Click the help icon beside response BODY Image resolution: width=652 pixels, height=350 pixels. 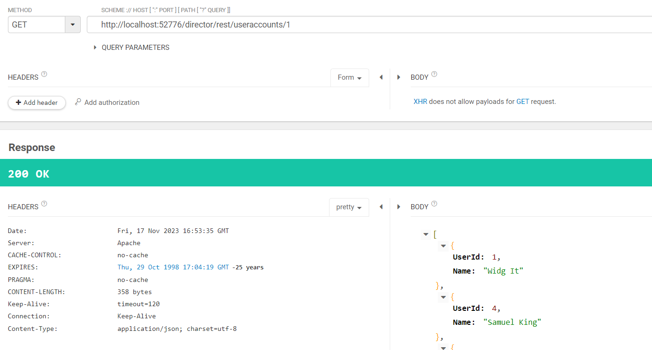[x=434, y=204]
